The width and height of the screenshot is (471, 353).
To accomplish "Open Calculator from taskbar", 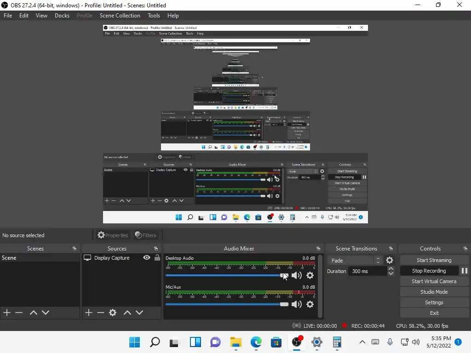I will [x=337, y=342].
